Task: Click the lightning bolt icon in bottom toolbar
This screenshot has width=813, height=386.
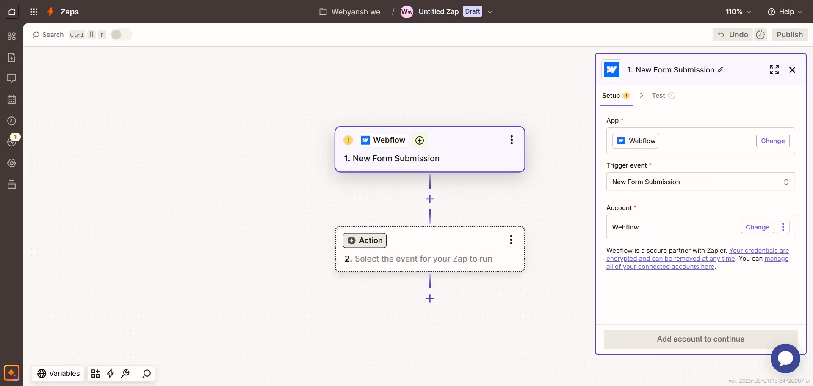Action: pos(111,373)
